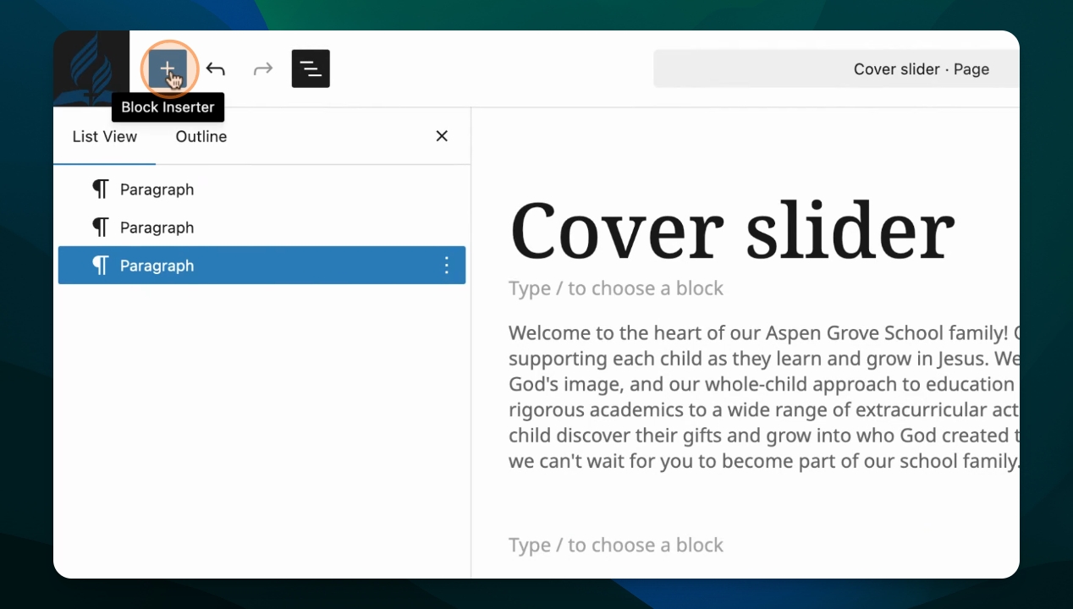
Task: Click the Undo arrow icon
Action: (x=216, y=69)
